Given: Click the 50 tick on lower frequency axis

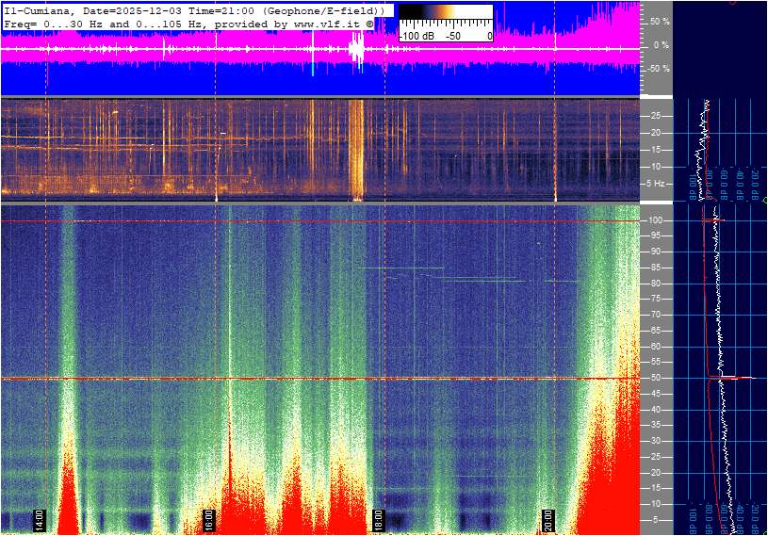Looking at the screenshot, I should tap(655, 378).
